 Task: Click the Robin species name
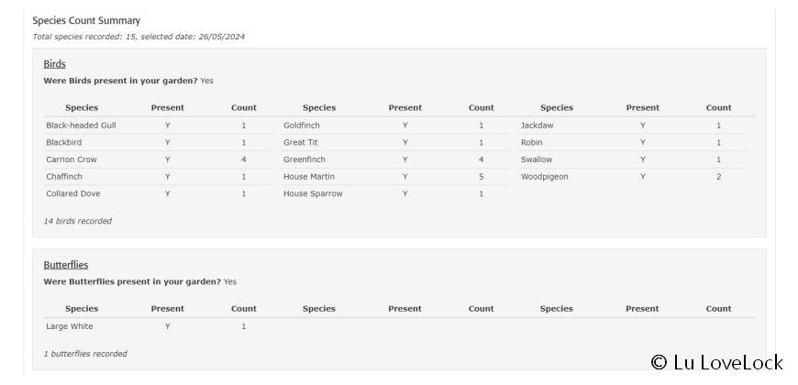coord(532,143)
